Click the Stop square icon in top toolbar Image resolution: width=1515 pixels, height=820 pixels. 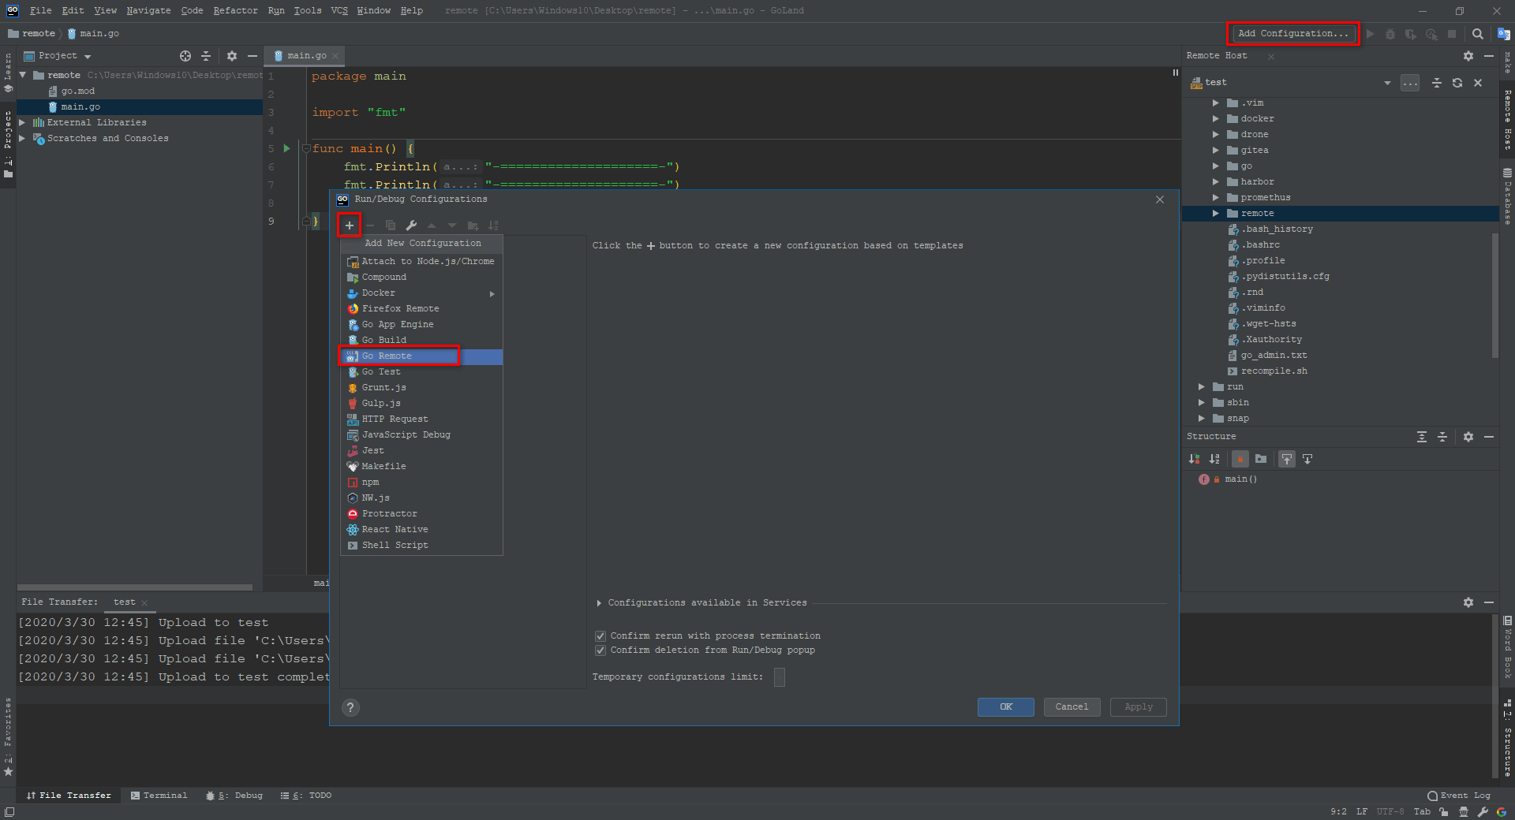(1452, 34)
